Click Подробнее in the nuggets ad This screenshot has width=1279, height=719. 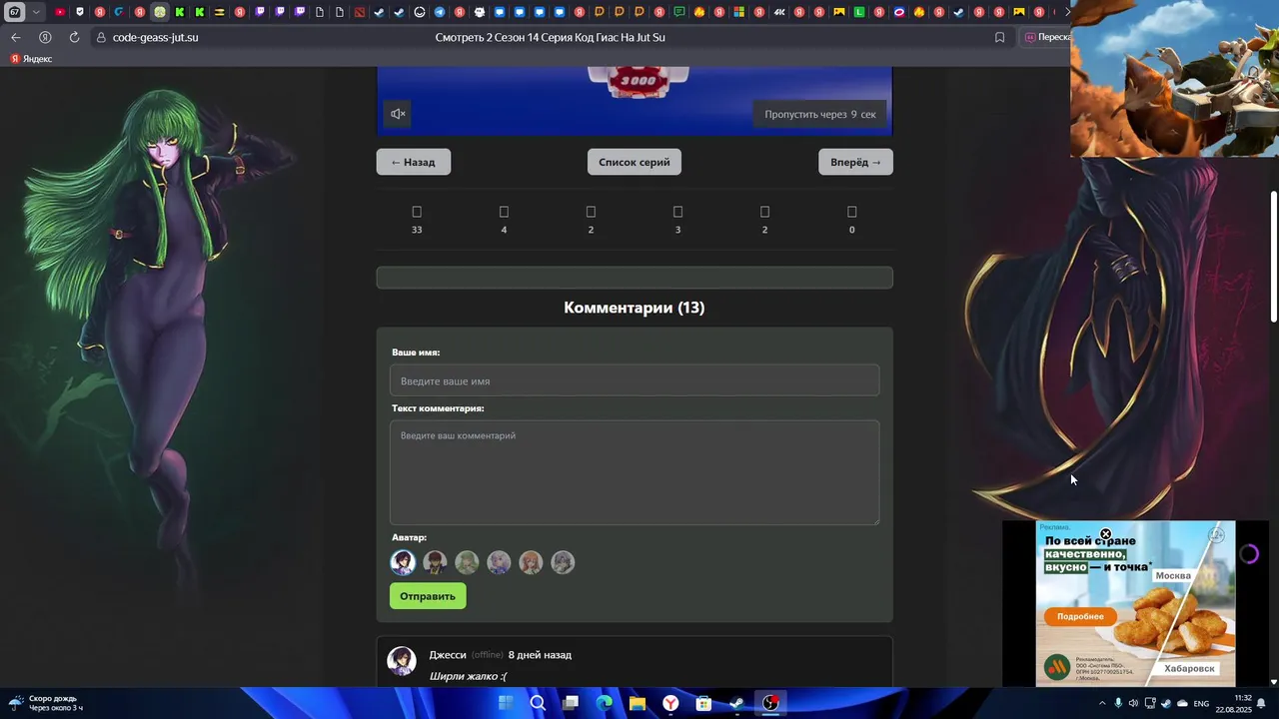coord(1080,616)
